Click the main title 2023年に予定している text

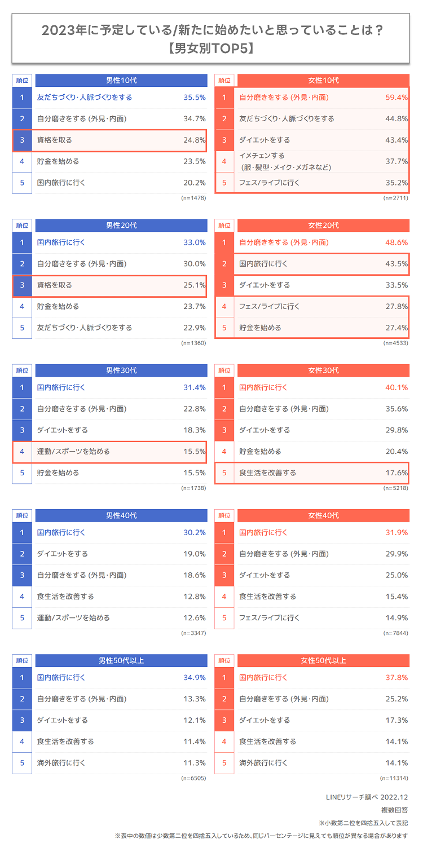coord(211,30)
